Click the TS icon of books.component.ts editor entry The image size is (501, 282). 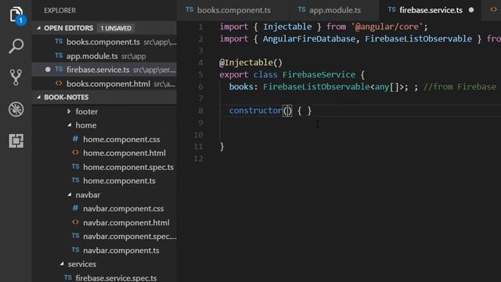coord(59,42)
